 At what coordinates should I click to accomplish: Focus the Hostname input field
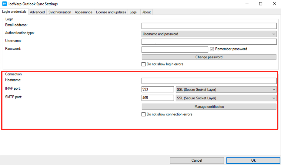209,81
